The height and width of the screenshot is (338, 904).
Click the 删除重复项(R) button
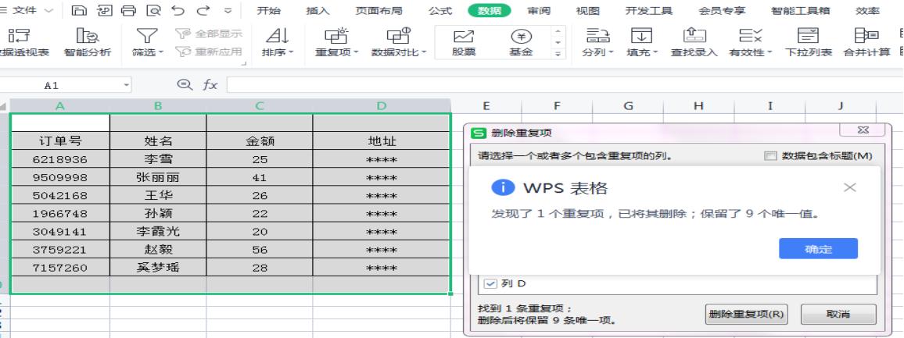tap(747, 315)
